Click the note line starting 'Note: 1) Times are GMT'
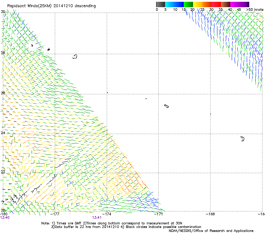Viewport: 265px width, 233px height. pos(112,223)
